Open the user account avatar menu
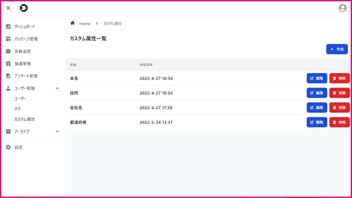Image resolution: width=352 pixels, height=198 pixels. [343, 8]
